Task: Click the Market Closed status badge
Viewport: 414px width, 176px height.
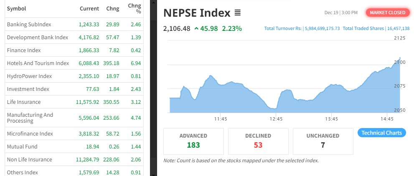Action: (387, 13)
